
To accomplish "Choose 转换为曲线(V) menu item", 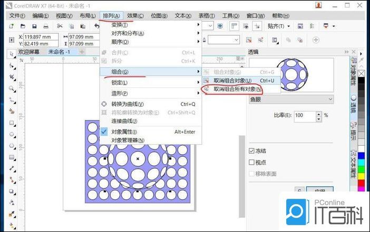I will coord(151,104).
